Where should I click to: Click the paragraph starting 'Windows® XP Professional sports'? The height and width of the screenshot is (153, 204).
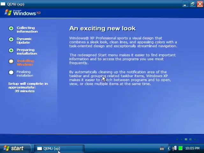123,42
